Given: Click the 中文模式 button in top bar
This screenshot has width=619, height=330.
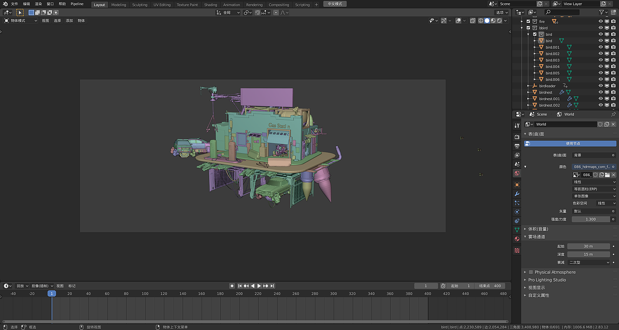Looking at the screenshot, I should point(335,4).
